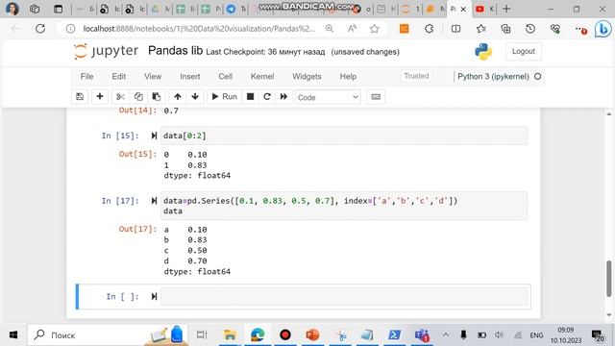The width and height of the screenshot is (615, 346).
Task: Open the Cell menu
Action: pos(225,77)
